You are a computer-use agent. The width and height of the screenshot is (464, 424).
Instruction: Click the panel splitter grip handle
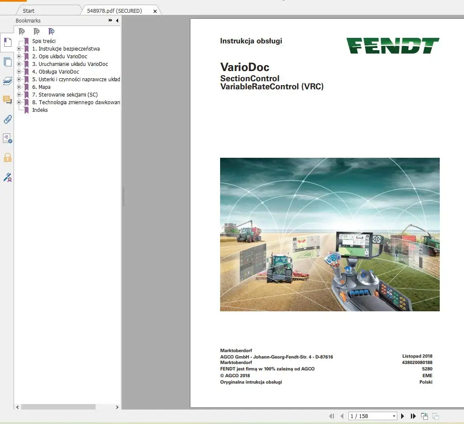[x=123, y=197]
